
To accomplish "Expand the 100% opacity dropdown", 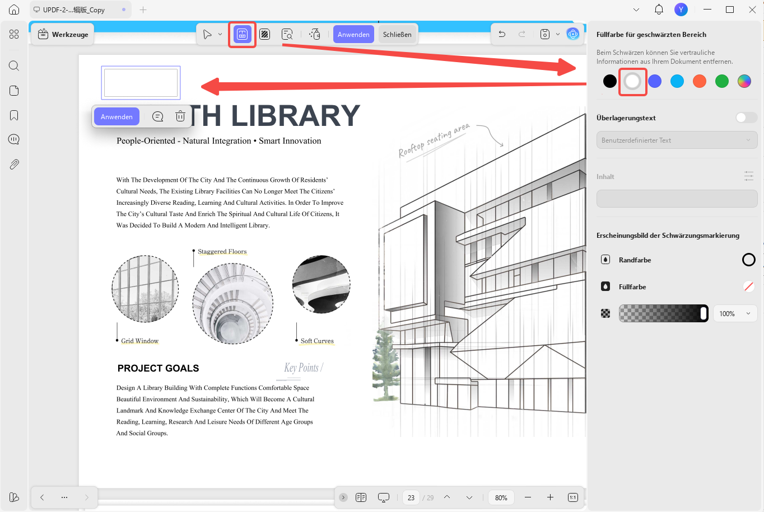I will [x=735, y=313].
